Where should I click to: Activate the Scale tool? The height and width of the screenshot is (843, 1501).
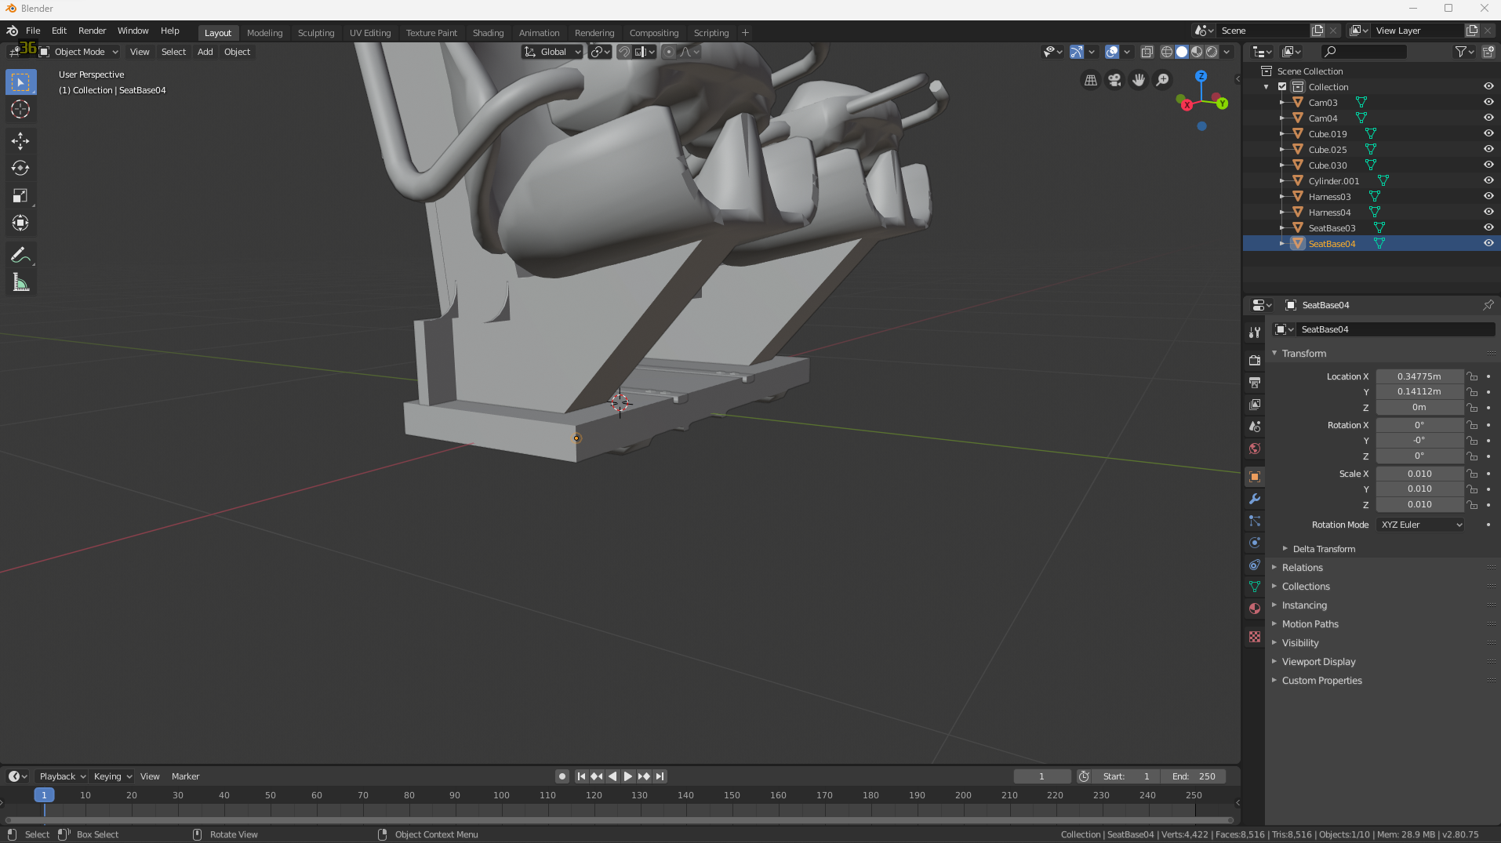pyautogui.click(x=20, y=195)
